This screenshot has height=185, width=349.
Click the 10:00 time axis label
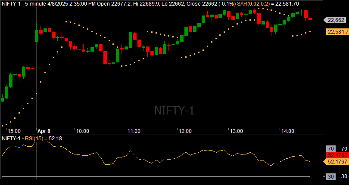tap(82, 131)
